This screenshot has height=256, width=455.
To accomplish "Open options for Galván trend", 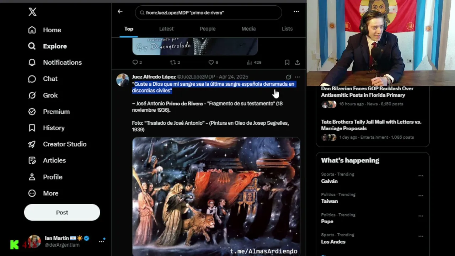I will point(421,176).
